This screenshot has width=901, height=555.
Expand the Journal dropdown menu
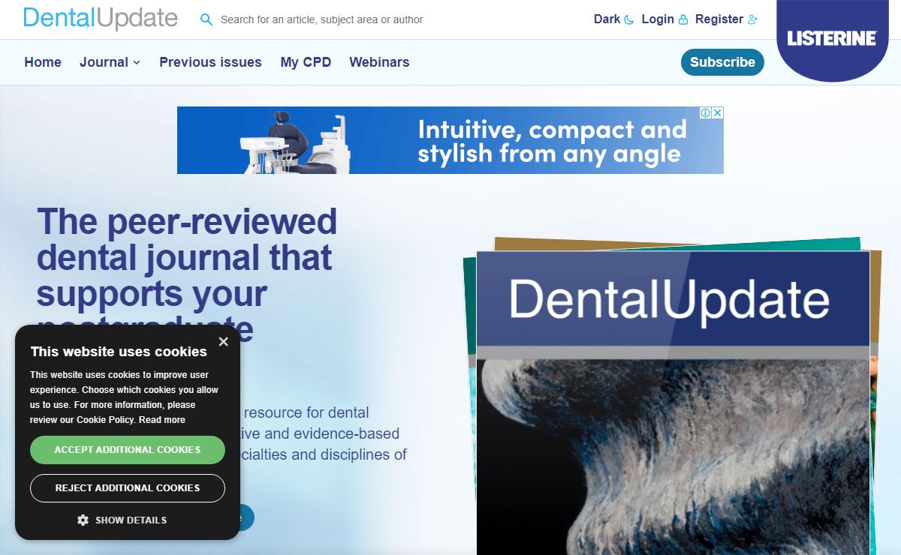[110, 62]
